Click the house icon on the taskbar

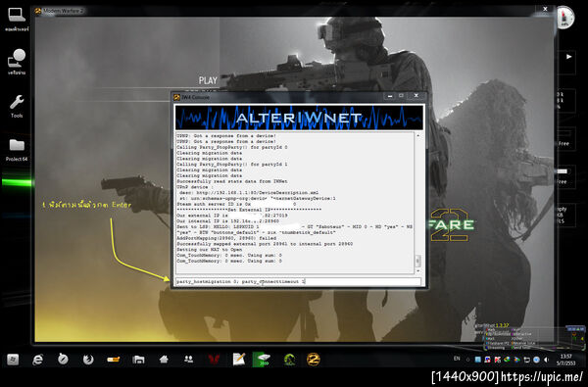tap(164, 360)
